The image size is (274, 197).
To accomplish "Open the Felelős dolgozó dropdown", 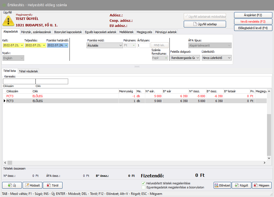I will point(198,58).
